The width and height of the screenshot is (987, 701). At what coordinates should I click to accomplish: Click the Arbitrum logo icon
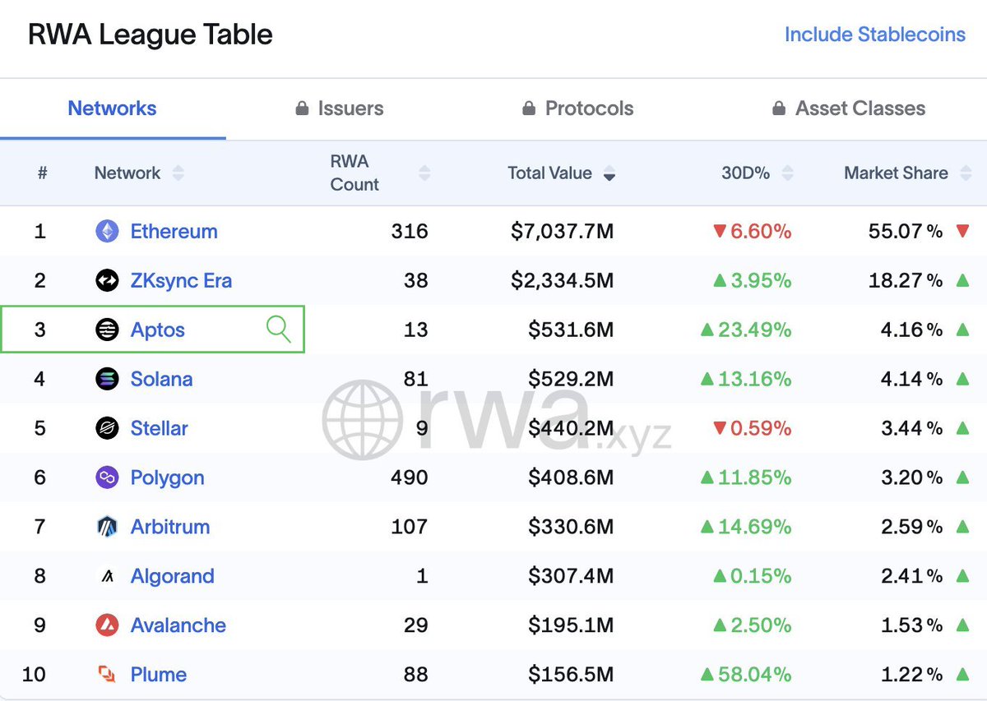[x=107, y=527]
